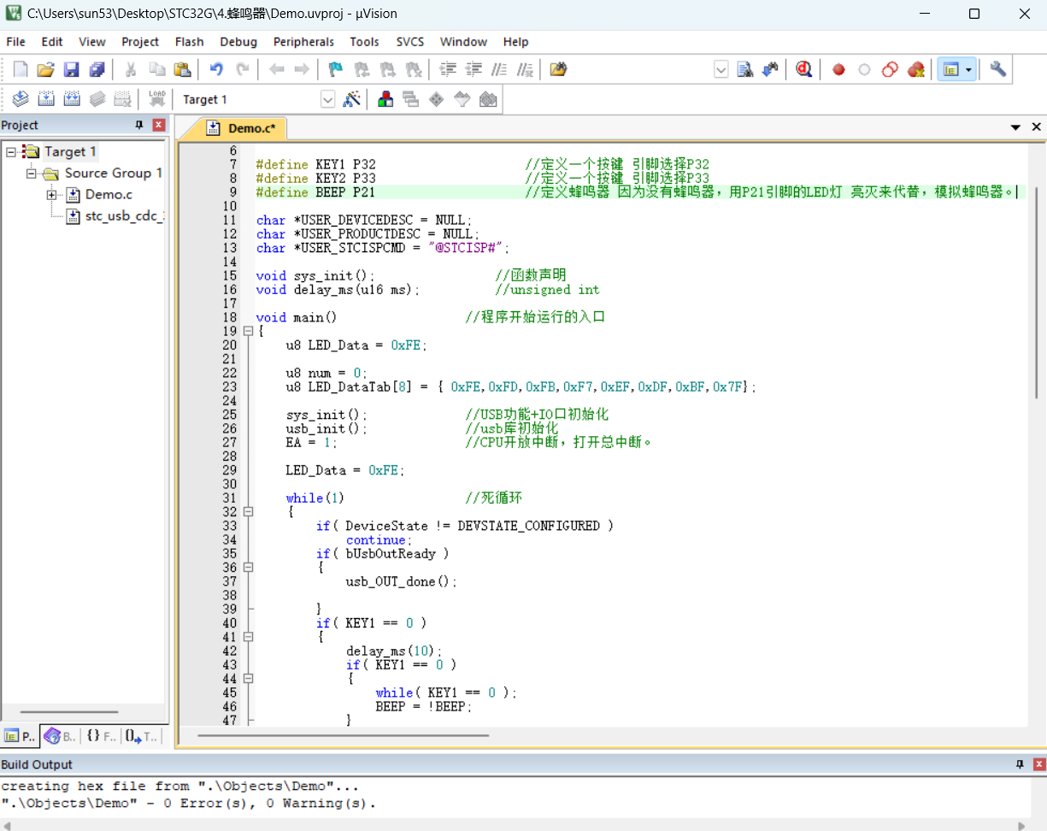Click the Undo arrow in toolbar
The image size is (1047, 831).
point(217,70)
